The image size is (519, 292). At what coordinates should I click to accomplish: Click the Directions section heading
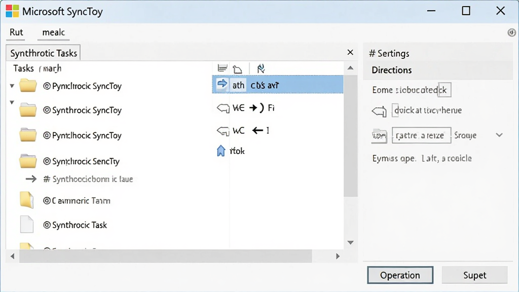[392, 70]
